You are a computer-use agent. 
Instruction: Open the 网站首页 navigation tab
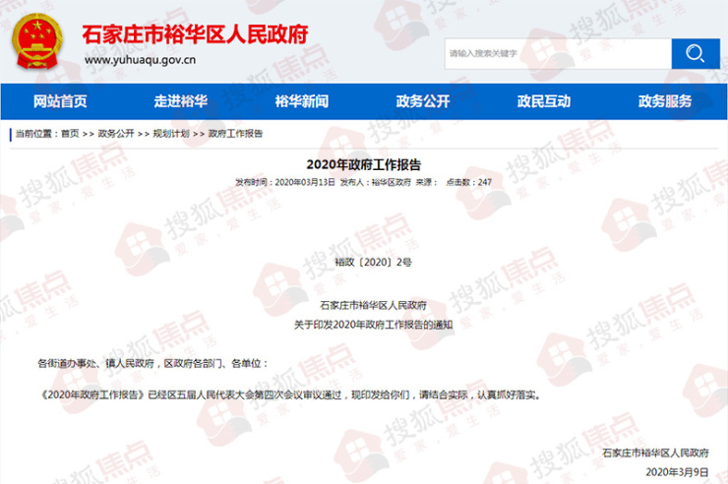[x=60, y=101]
